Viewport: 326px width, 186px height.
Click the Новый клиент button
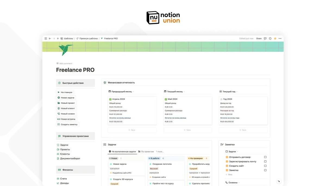point(66,108)
